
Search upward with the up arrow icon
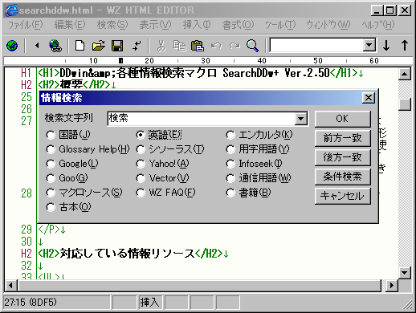click(405, 45)
